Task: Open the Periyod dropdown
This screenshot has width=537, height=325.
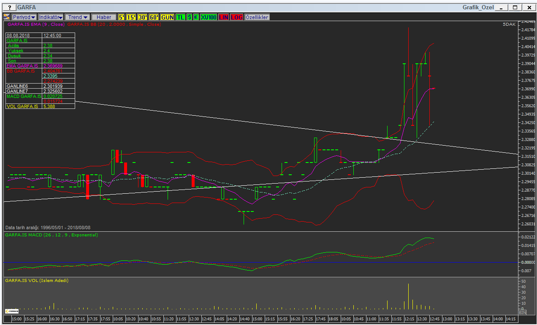Action: [24, 17]
